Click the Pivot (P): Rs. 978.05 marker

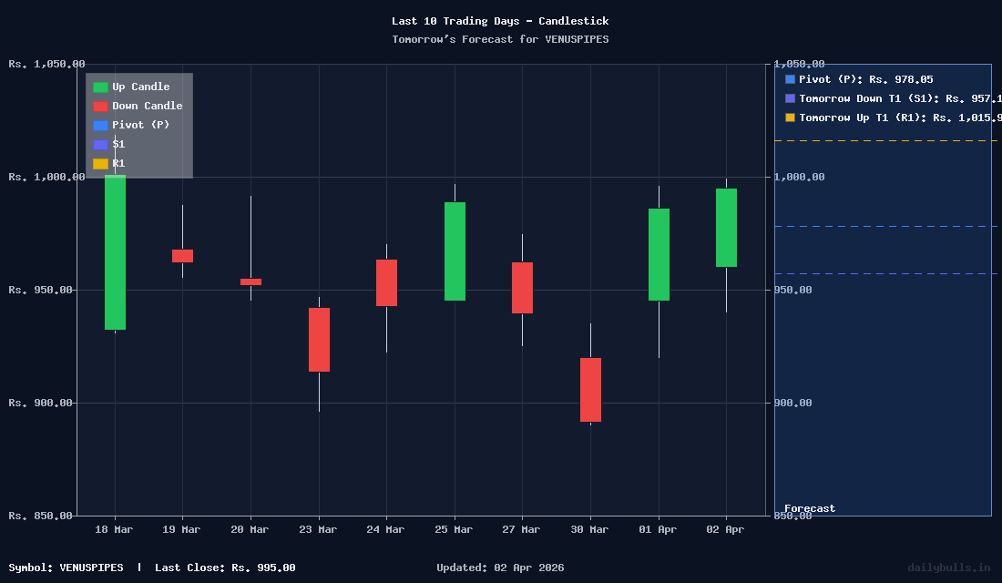789,79
